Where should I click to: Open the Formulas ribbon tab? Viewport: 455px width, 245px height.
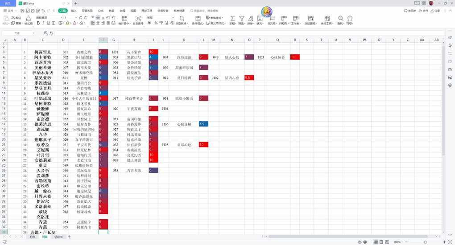click(x=101, y=11)
